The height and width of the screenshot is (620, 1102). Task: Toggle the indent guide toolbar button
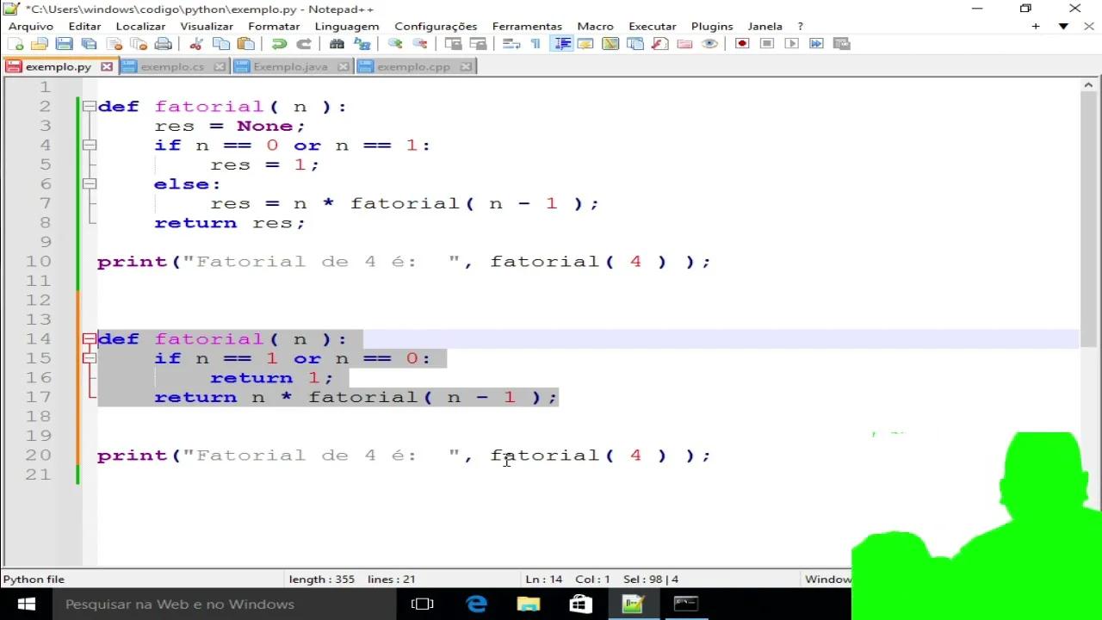click(x=562, y=44)
